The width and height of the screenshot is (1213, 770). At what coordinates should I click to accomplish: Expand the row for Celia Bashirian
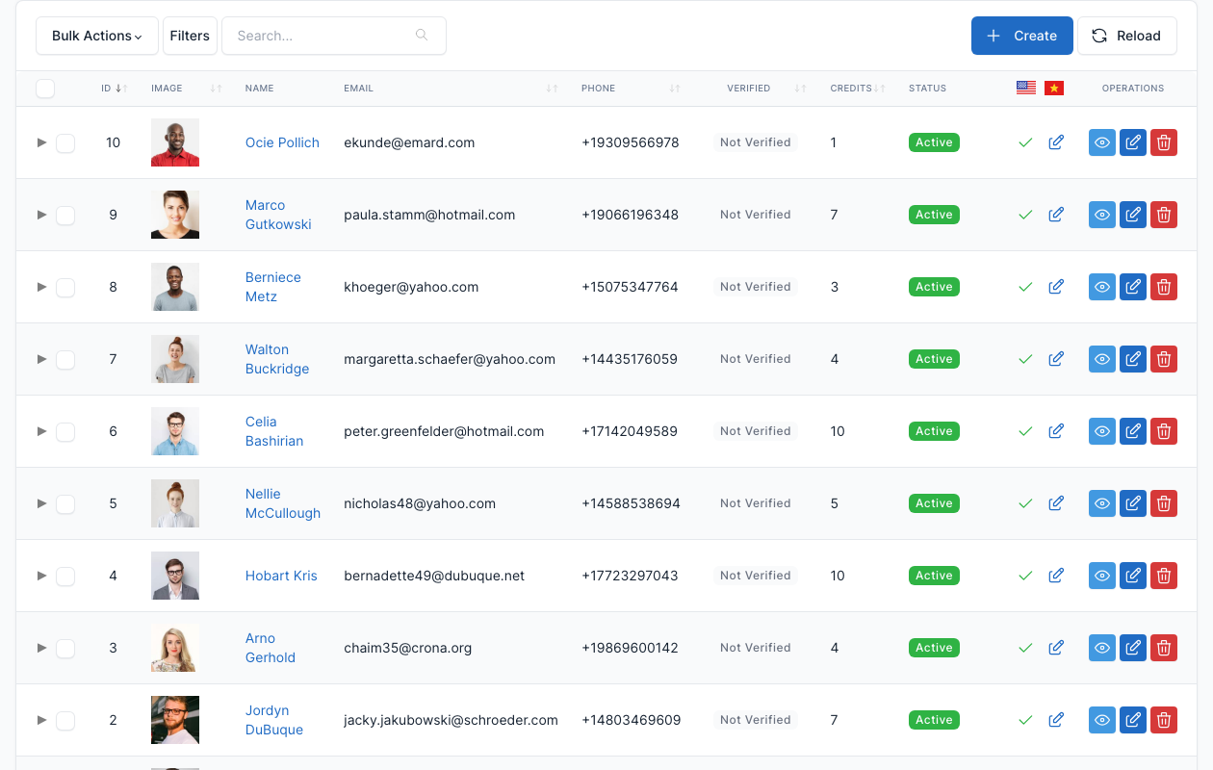click(x=41, y=430)
